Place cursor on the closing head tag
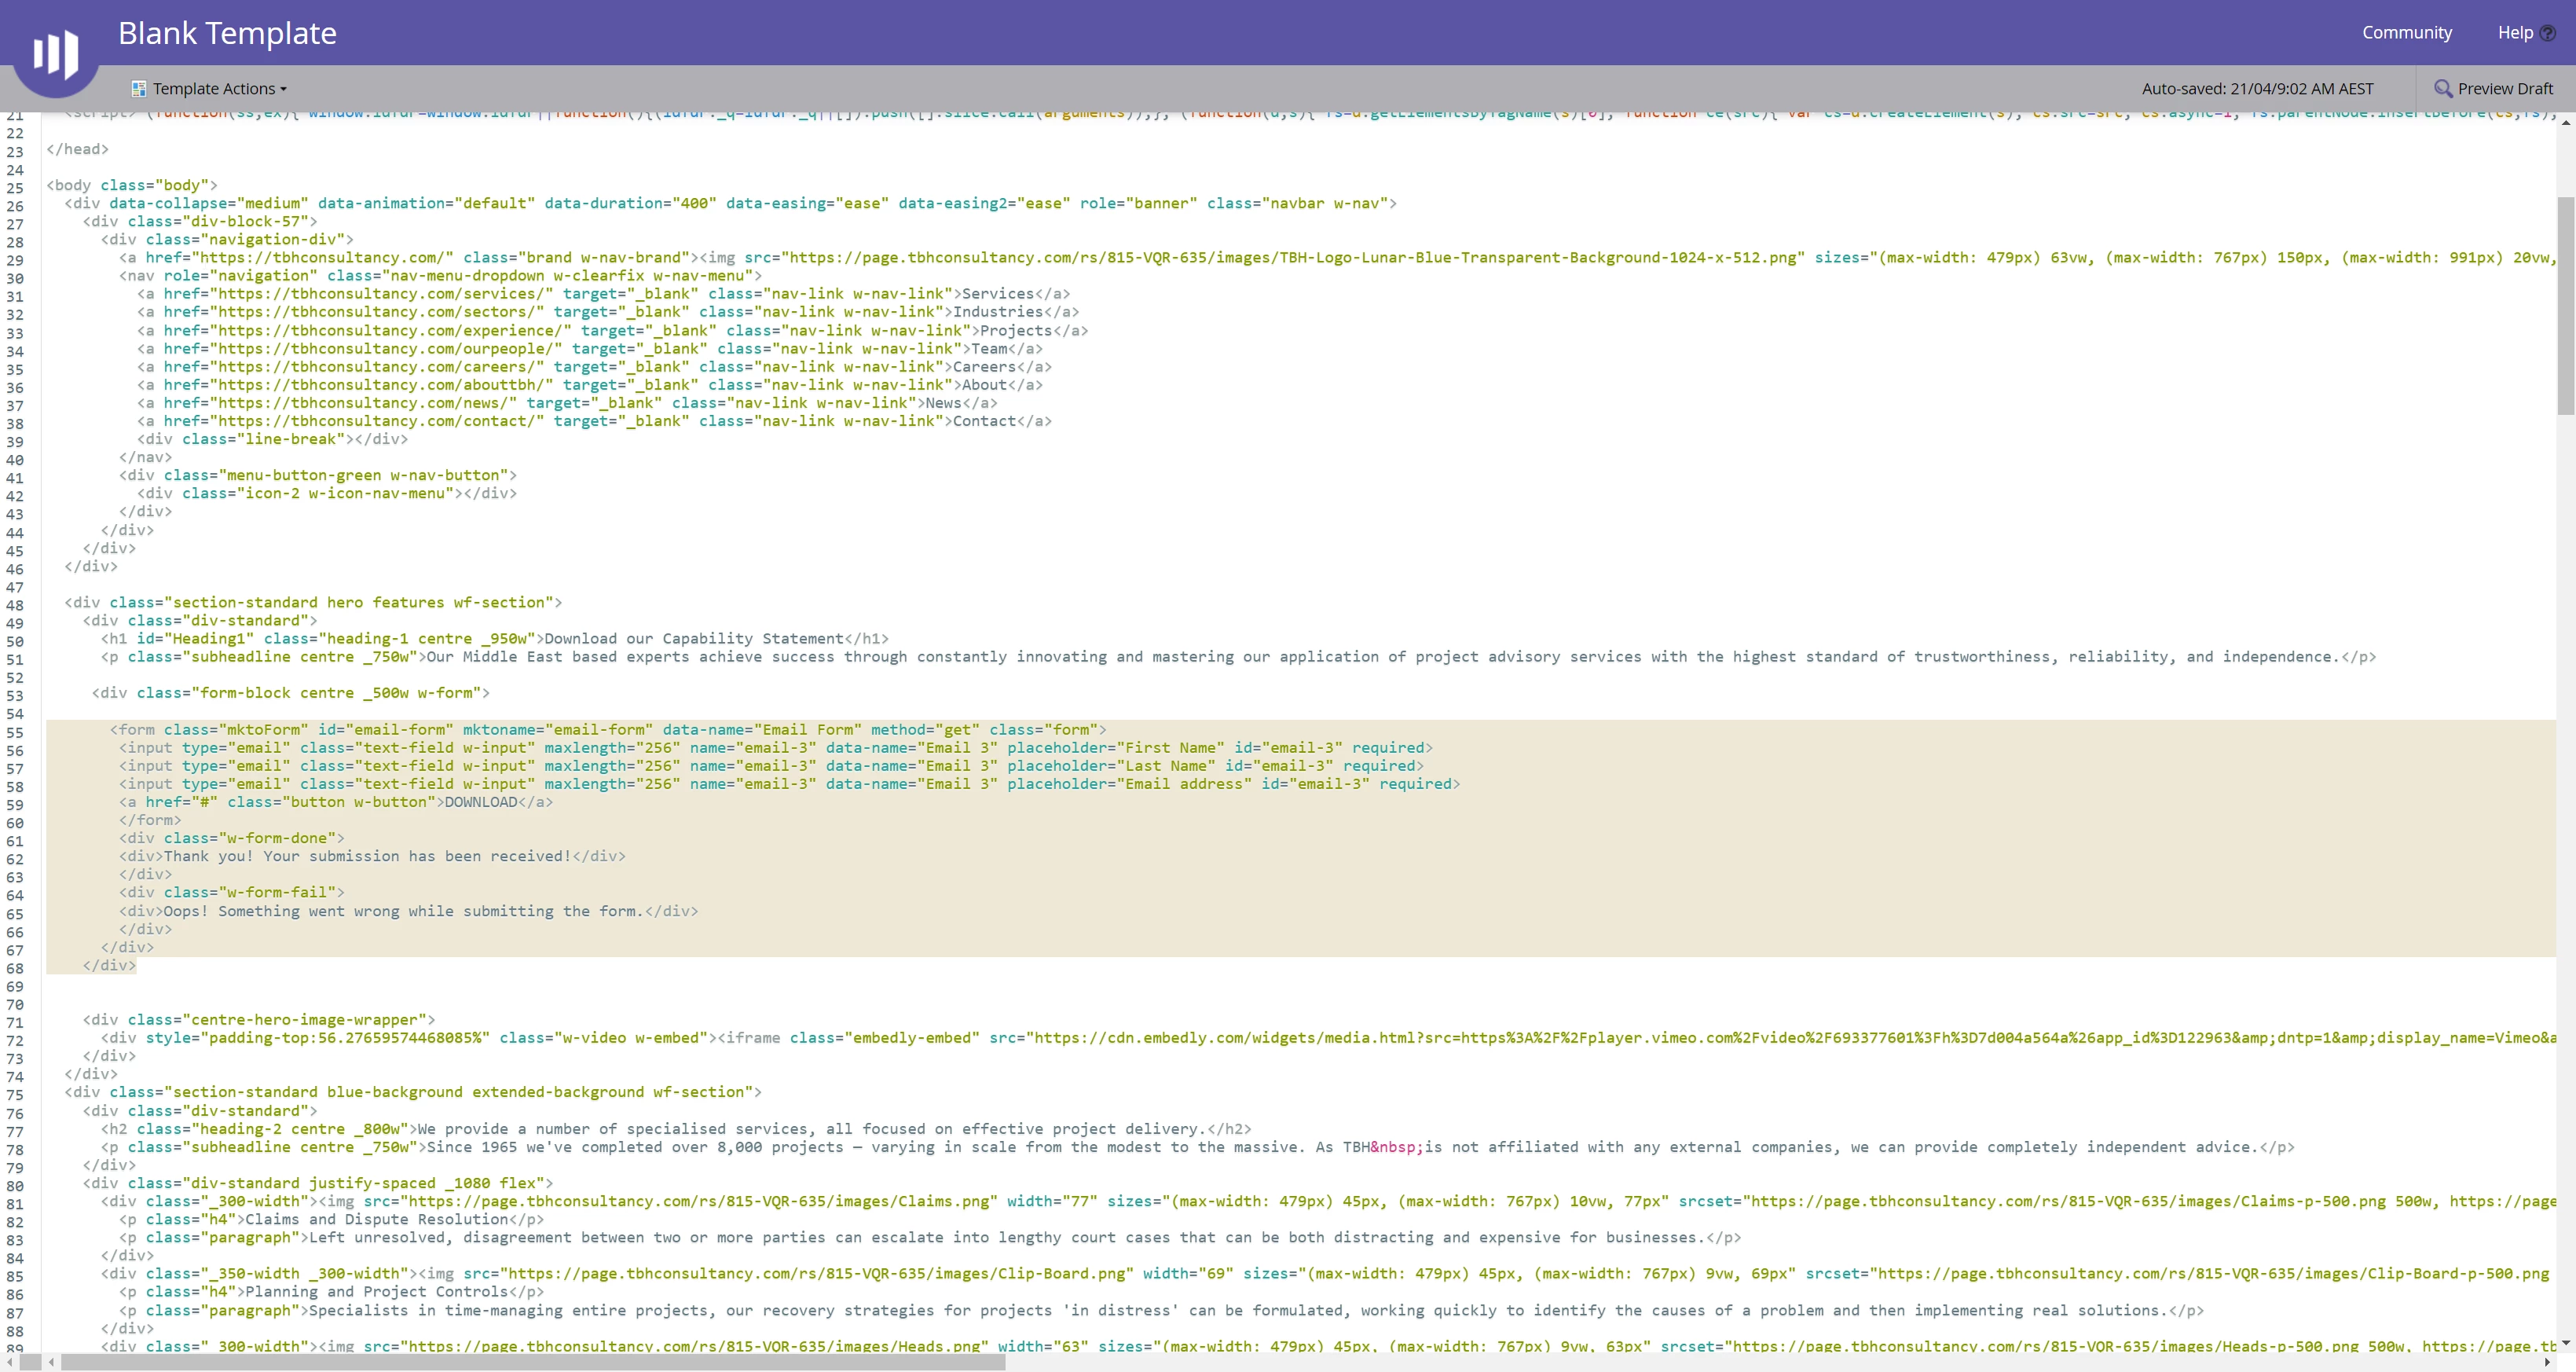The width and height of the screenshot is (2576, 1372). click(77, 149)
